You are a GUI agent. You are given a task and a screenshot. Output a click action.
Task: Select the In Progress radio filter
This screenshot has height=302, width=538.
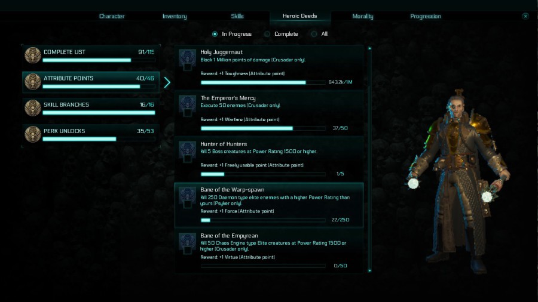215,34
